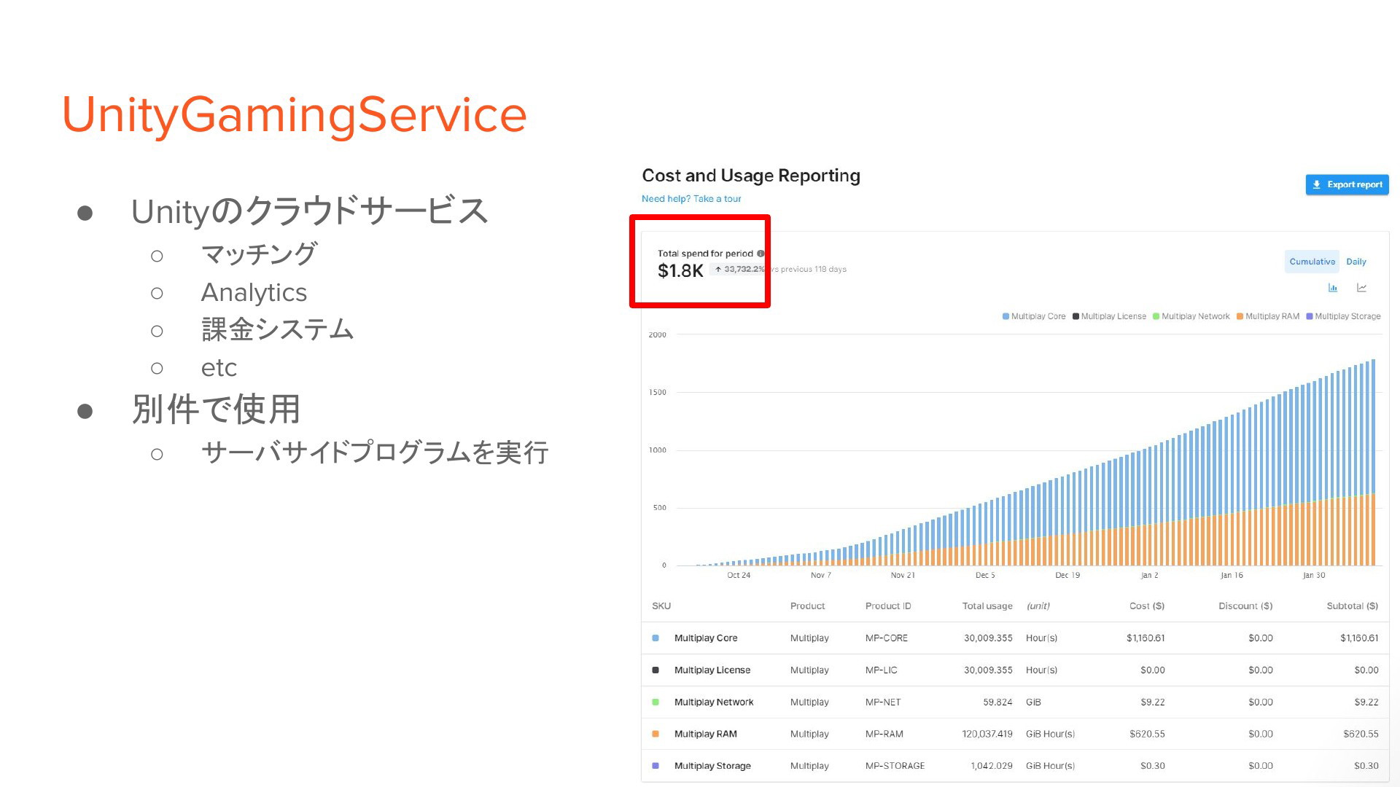Click the MP-CORE product ID cell
This screenshot has width=1400, height=787.
[x=887, y=638]
